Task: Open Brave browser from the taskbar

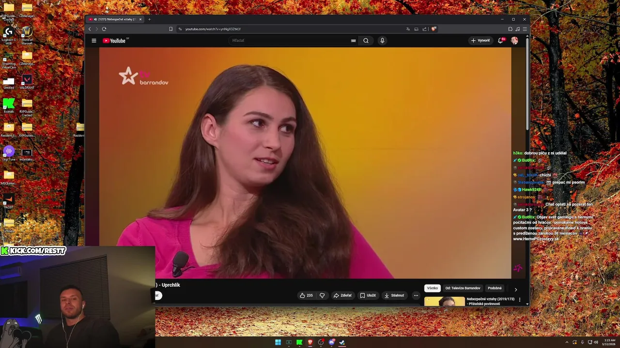Action: click(310, 342)
